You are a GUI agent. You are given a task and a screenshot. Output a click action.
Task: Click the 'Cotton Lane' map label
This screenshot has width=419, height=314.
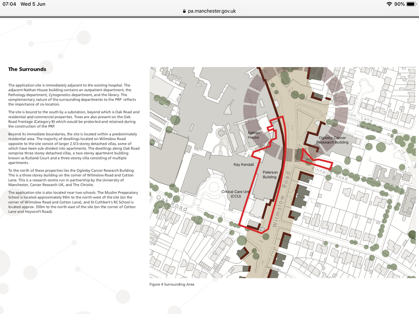356,116
